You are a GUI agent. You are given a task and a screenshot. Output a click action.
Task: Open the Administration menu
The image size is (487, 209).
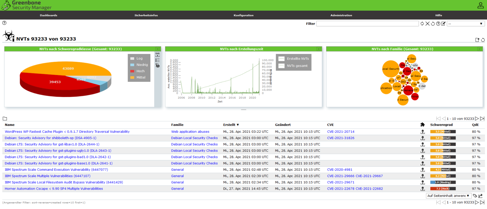pos(341,15)
